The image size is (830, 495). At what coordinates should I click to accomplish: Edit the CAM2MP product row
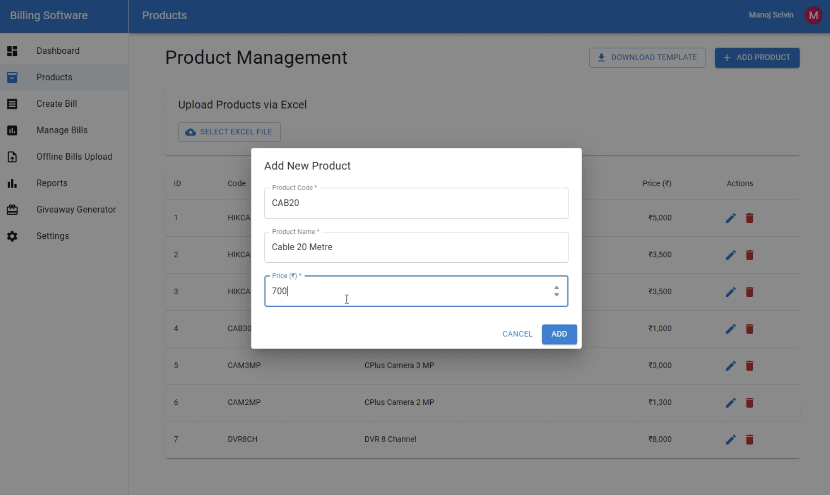(x=731, y=403)
